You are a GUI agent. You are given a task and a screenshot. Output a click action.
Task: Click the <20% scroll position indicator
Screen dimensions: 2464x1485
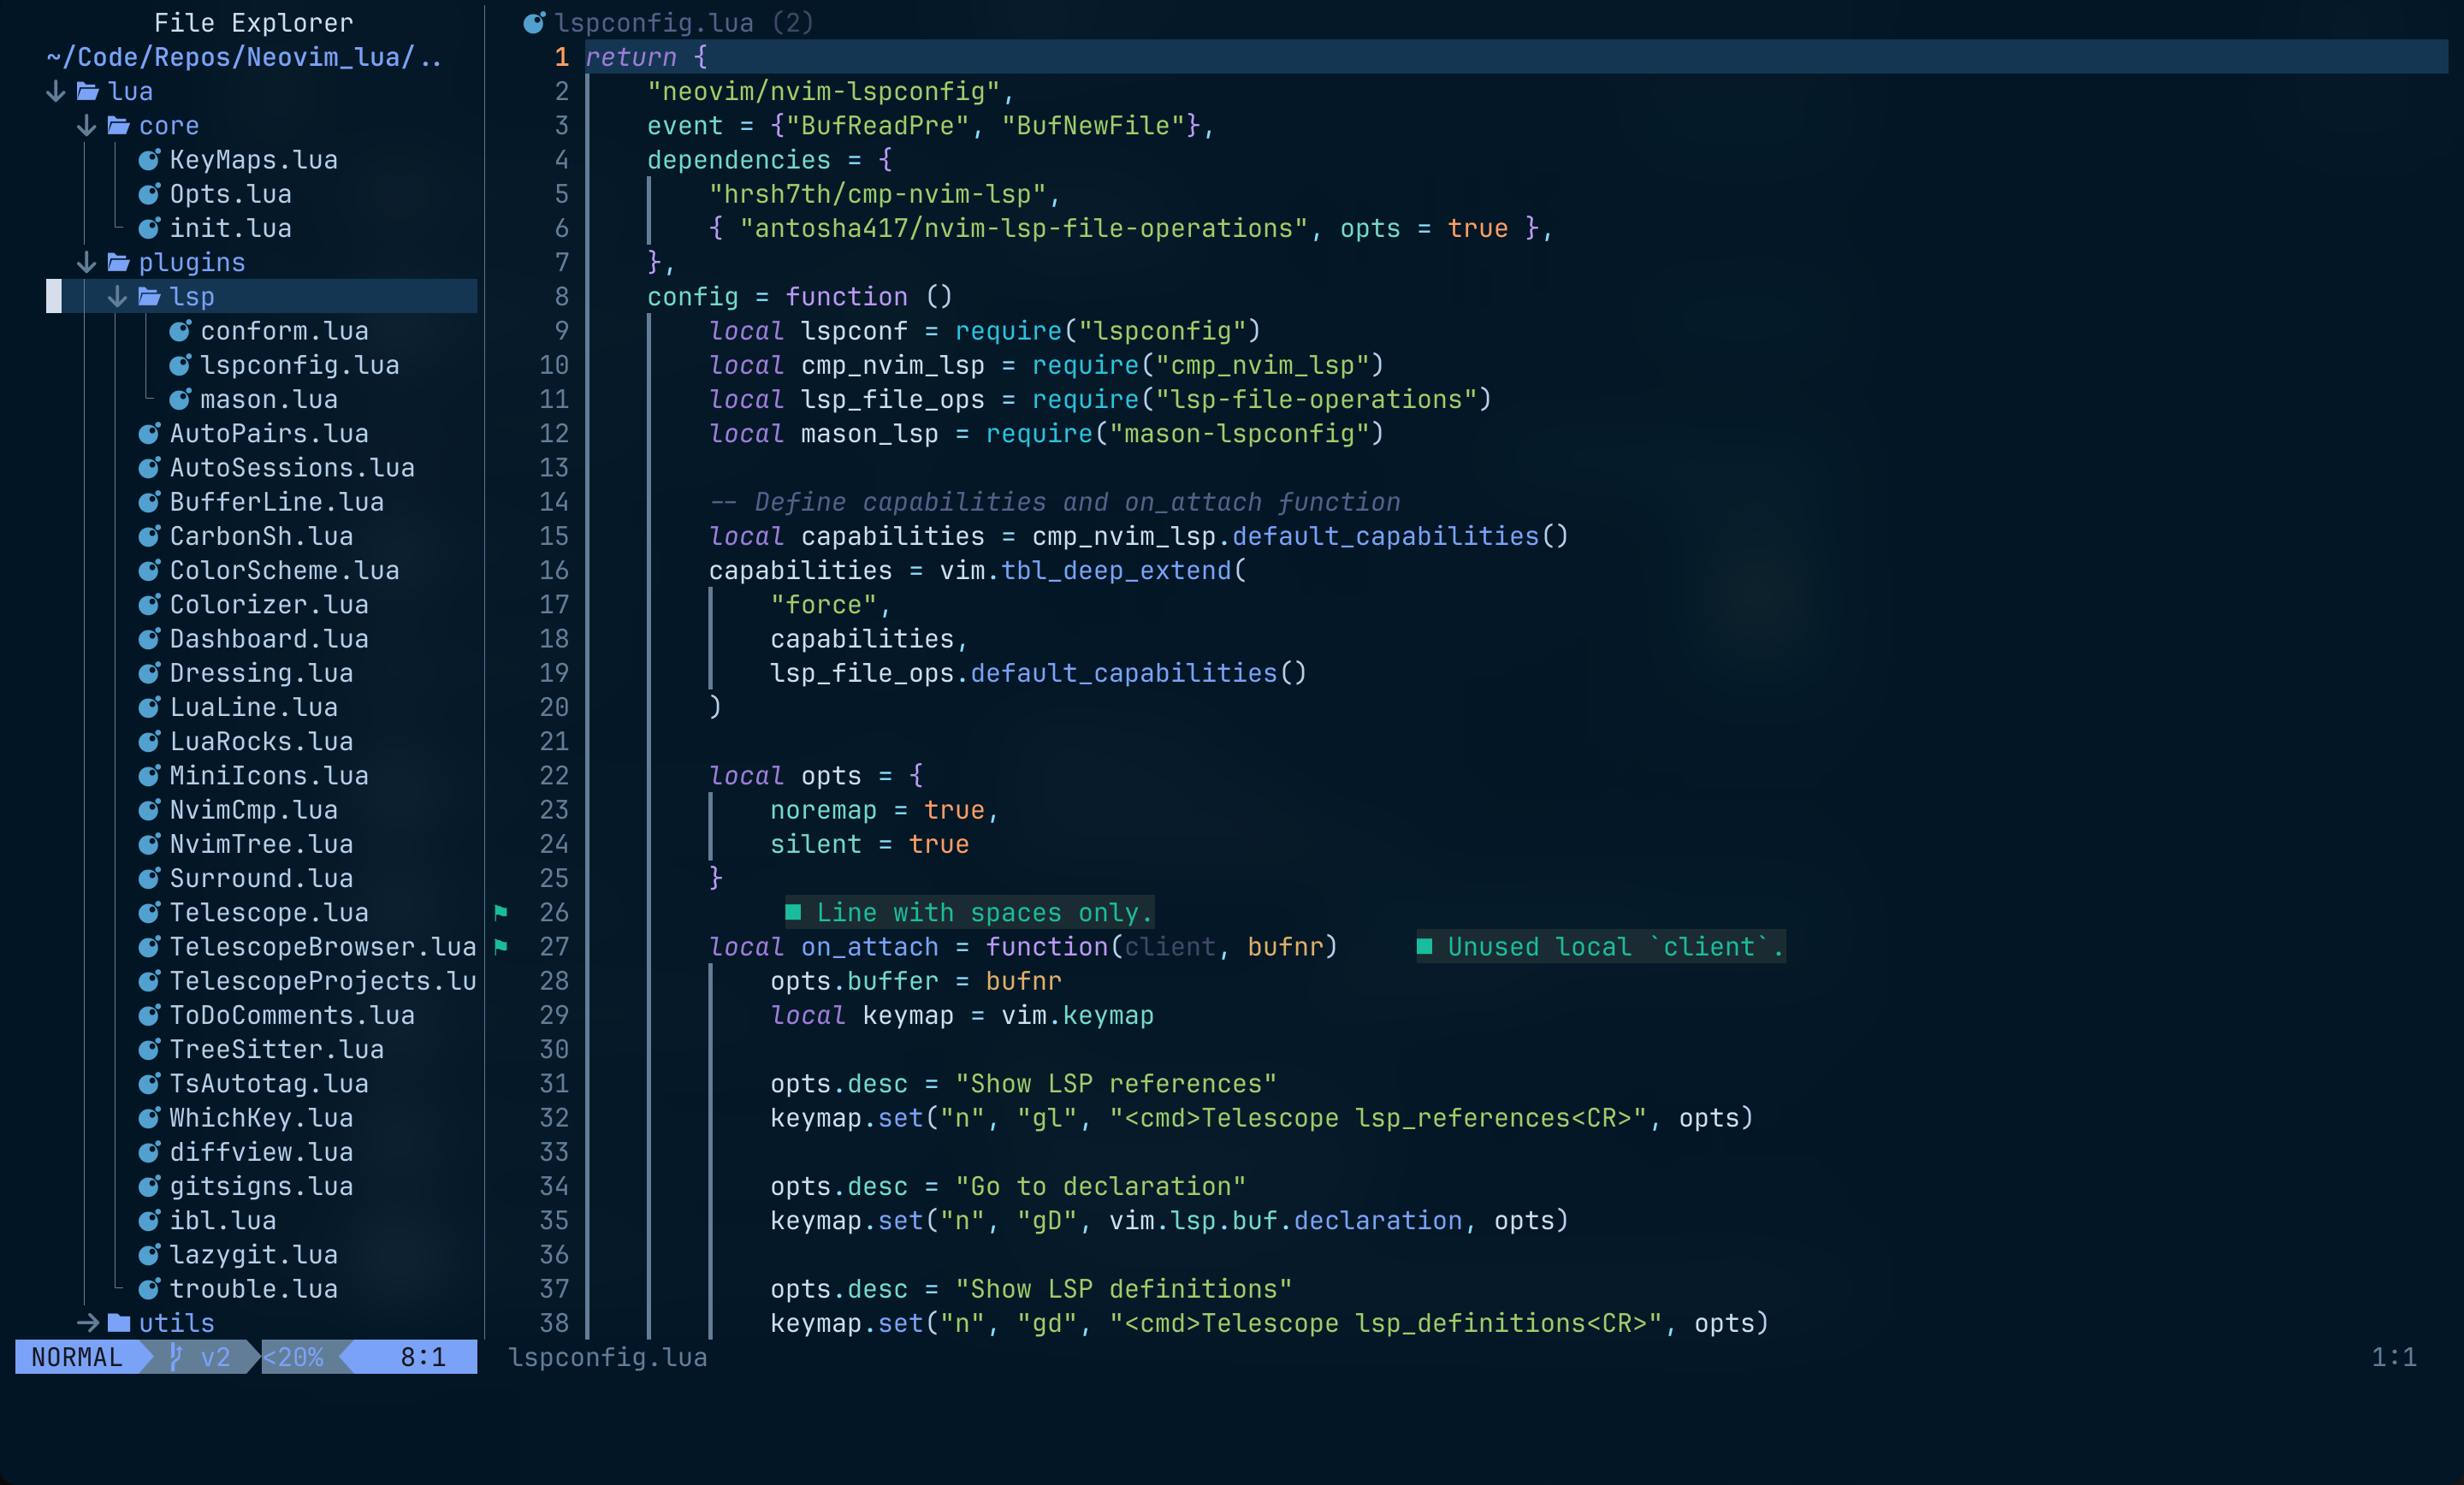pyautogui.click(x=293, y=1357)
